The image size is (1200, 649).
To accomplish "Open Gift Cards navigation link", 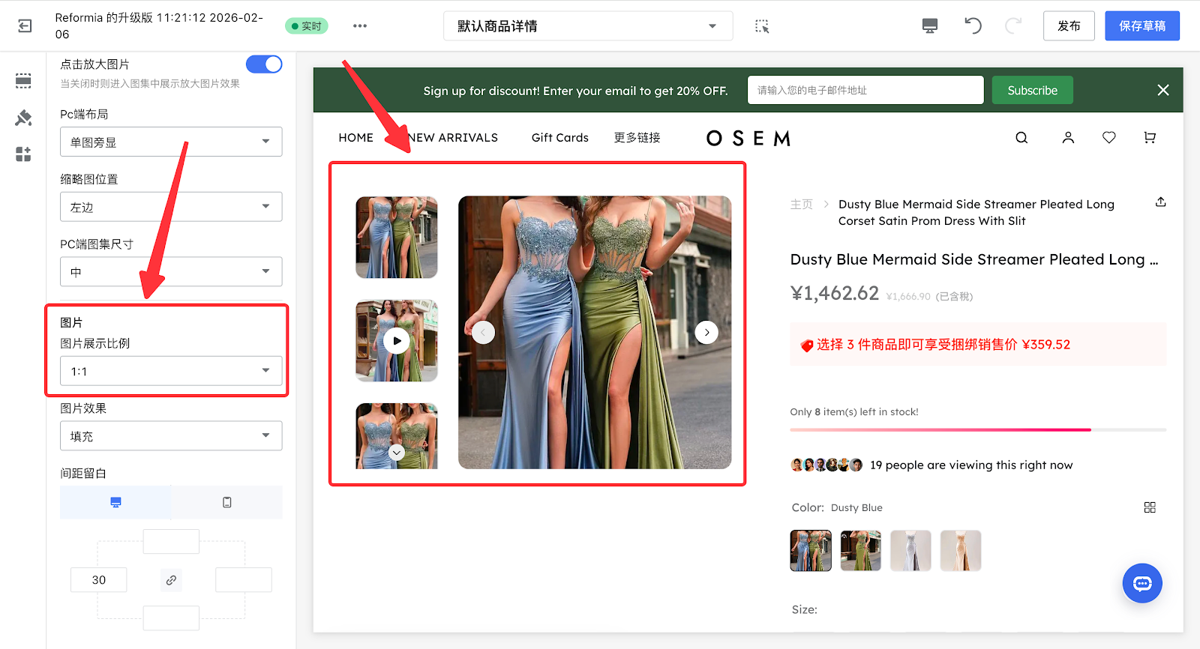I will (x=559, y=138).
